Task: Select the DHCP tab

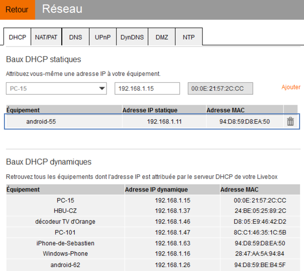Action: coord(17,37)
